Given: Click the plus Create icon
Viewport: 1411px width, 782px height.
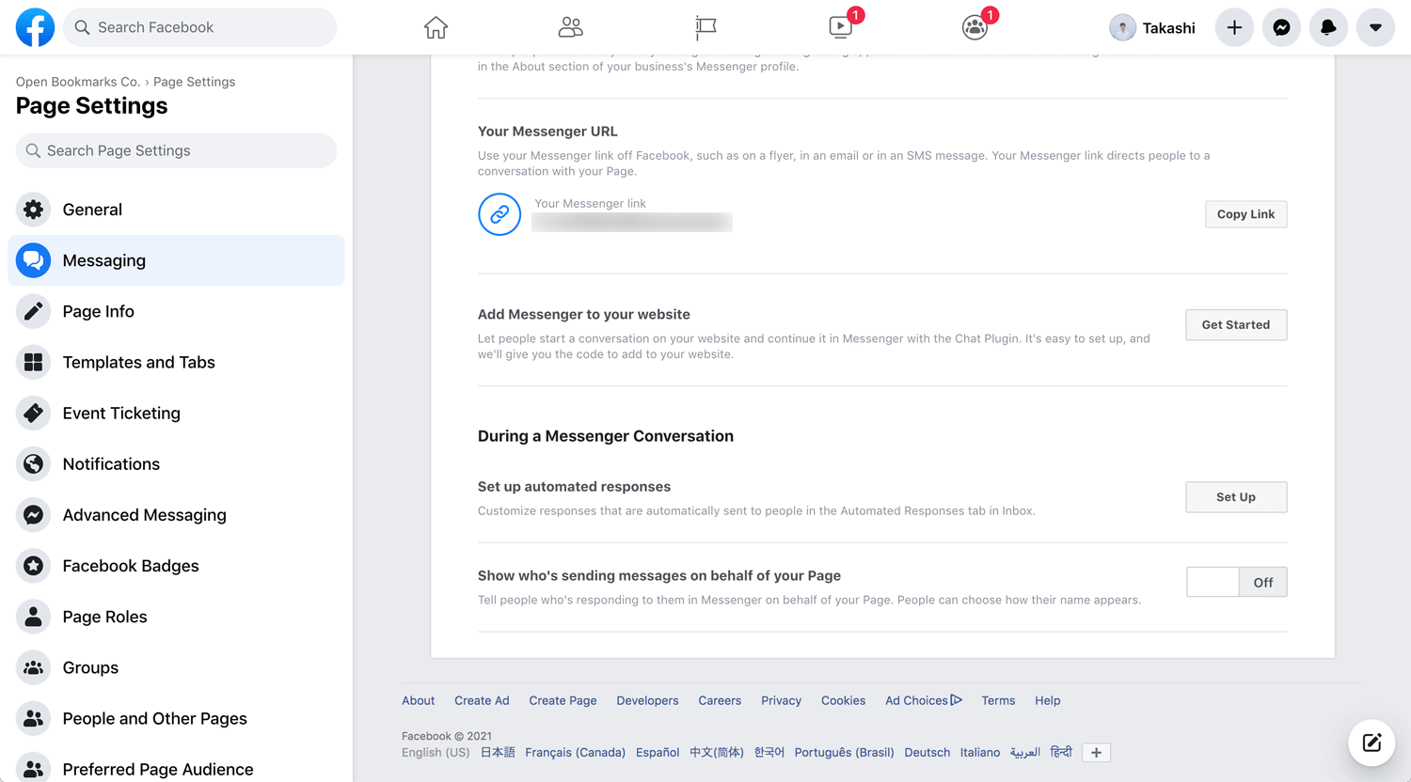Looking at the screenshot, I should click(1234, 27).
